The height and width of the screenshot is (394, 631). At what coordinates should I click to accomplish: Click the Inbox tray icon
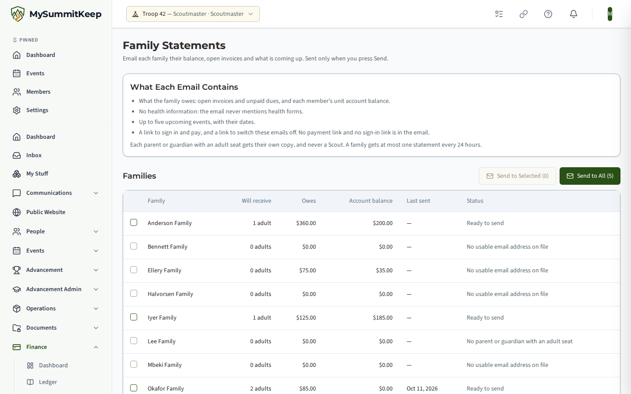pyautogui.click(x=17, y=155)
